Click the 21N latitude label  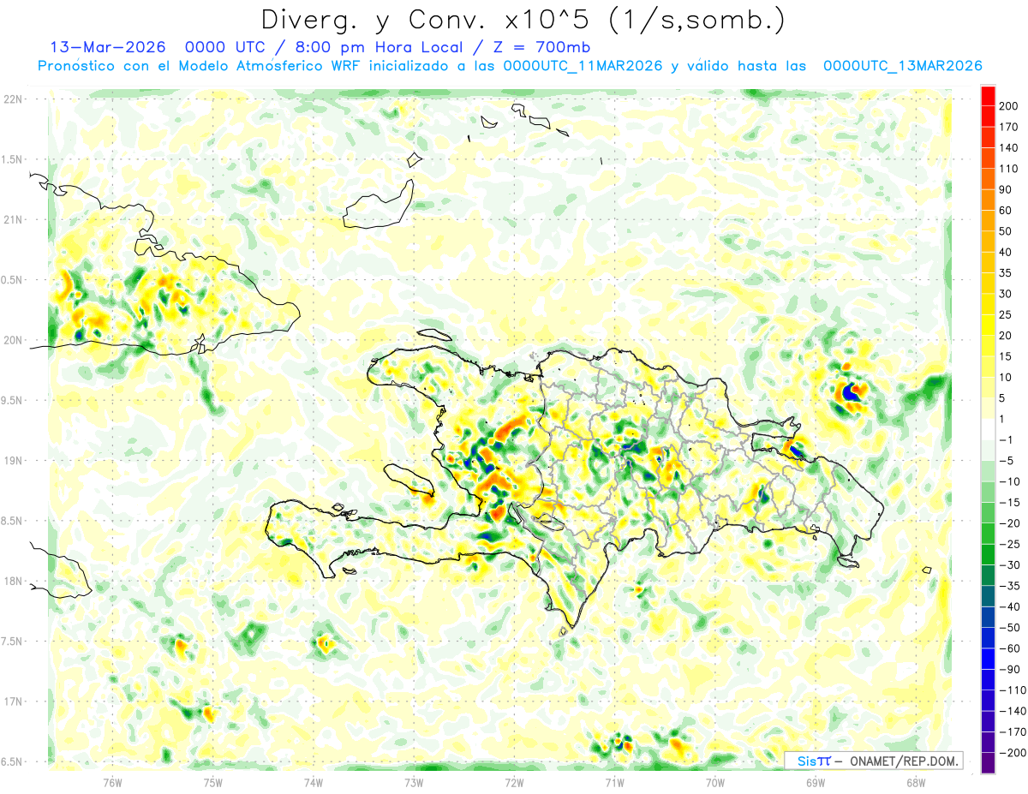[13, 219]
